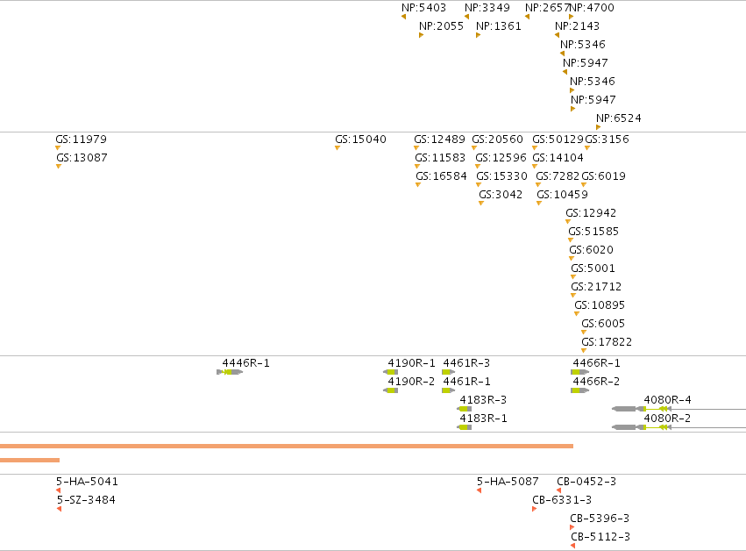Screen dimensions: 746x551
Task: Select the arrow marker below NP:2055
Action: (421, 35)
